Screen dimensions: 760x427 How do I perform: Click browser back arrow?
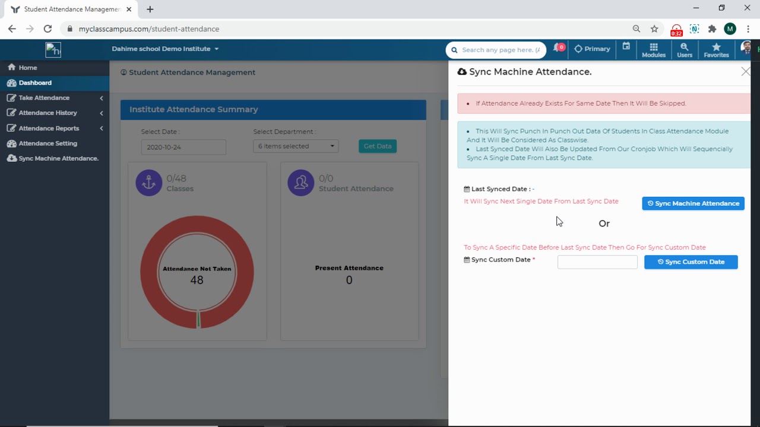pyautogui.click(x=12, y=28)
